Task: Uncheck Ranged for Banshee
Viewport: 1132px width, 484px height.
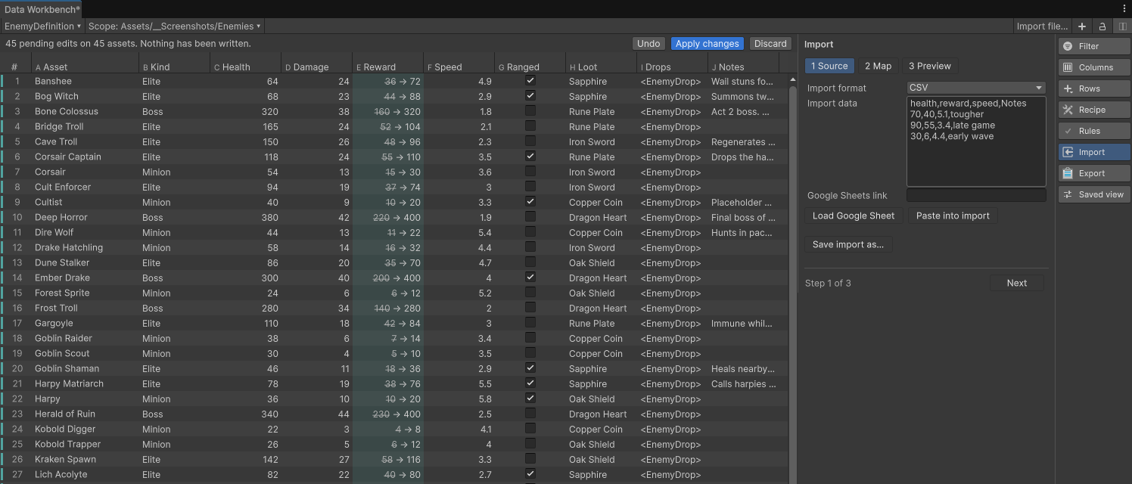Action: (x=530, y=80)
